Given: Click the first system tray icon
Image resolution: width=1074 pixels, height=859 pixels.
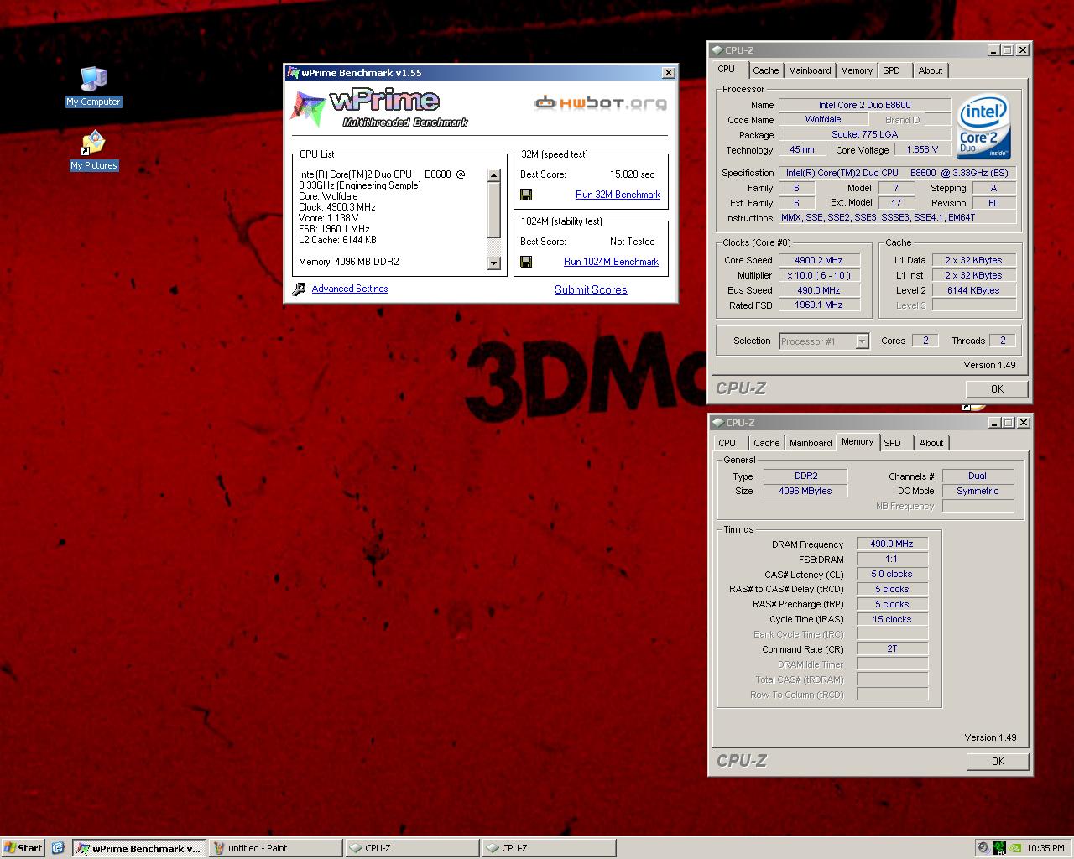Looking at the screenshot, I should (983, 848).
